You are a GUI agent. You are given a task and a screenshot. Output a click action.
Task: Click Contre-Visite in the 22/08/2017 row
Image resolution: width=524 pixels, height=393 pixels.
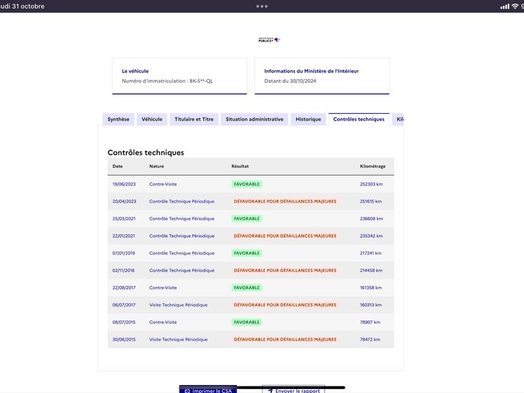pos(163,288)
